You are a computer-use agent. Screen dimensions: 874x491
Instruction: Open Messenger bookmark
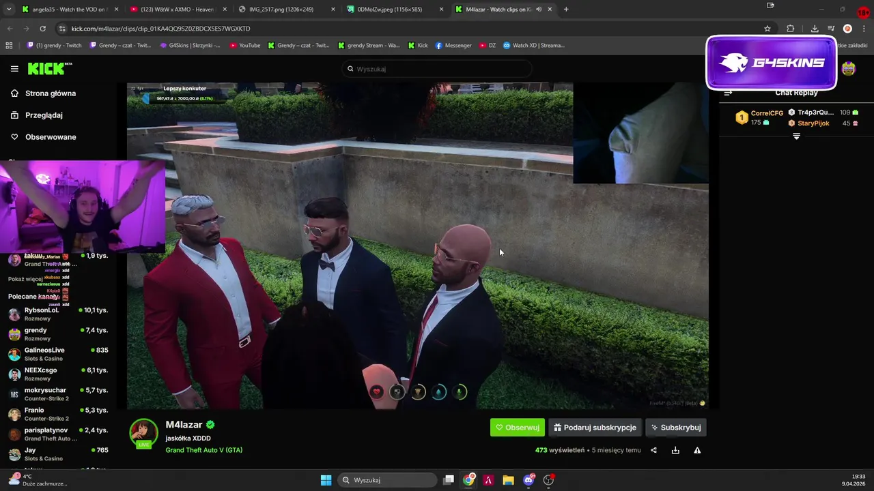point(453,46)
